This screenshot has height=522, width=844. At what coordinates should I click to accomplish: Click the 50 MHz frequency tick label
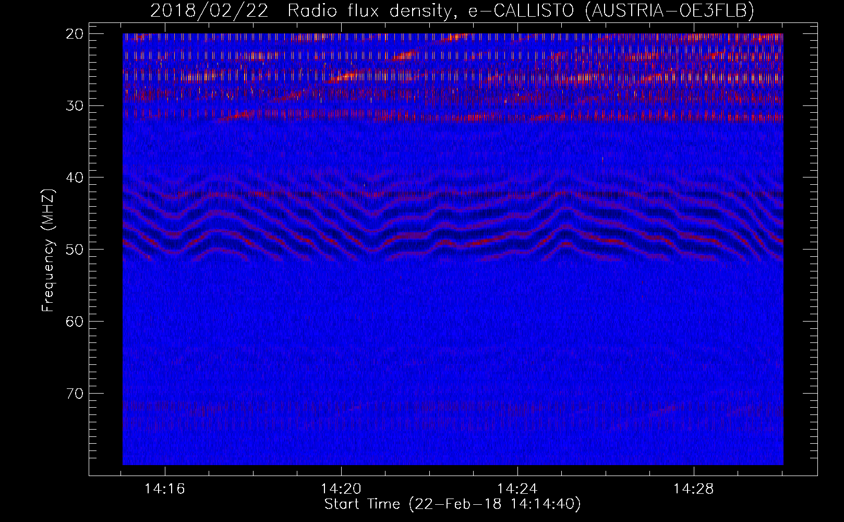click(75, 250)
